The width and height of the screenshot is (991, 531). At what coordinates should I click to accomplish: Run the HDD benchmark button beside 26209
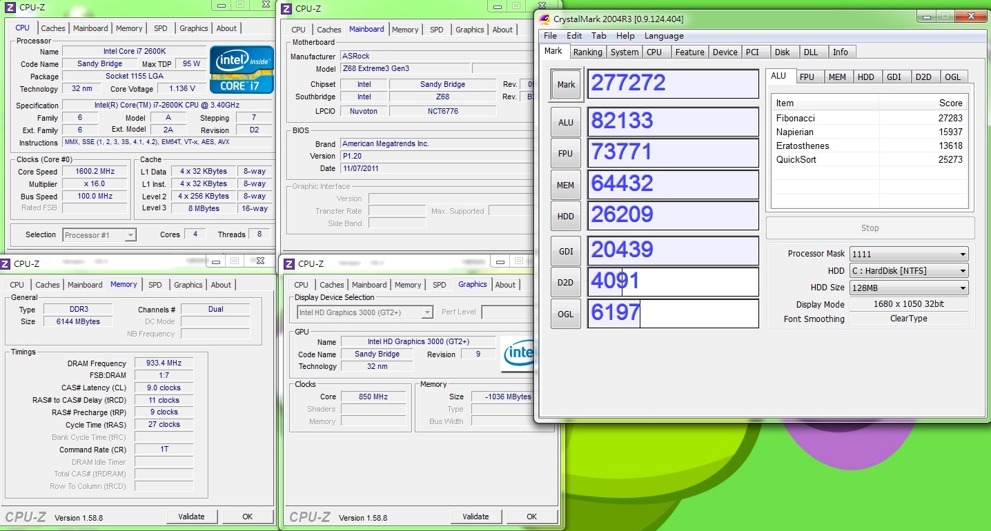click(566, 216)
